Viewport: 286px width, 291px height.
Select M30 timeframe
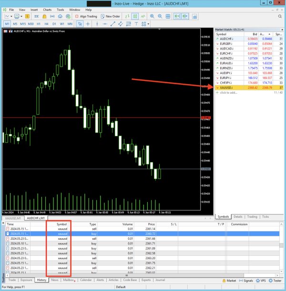point(31,24)
